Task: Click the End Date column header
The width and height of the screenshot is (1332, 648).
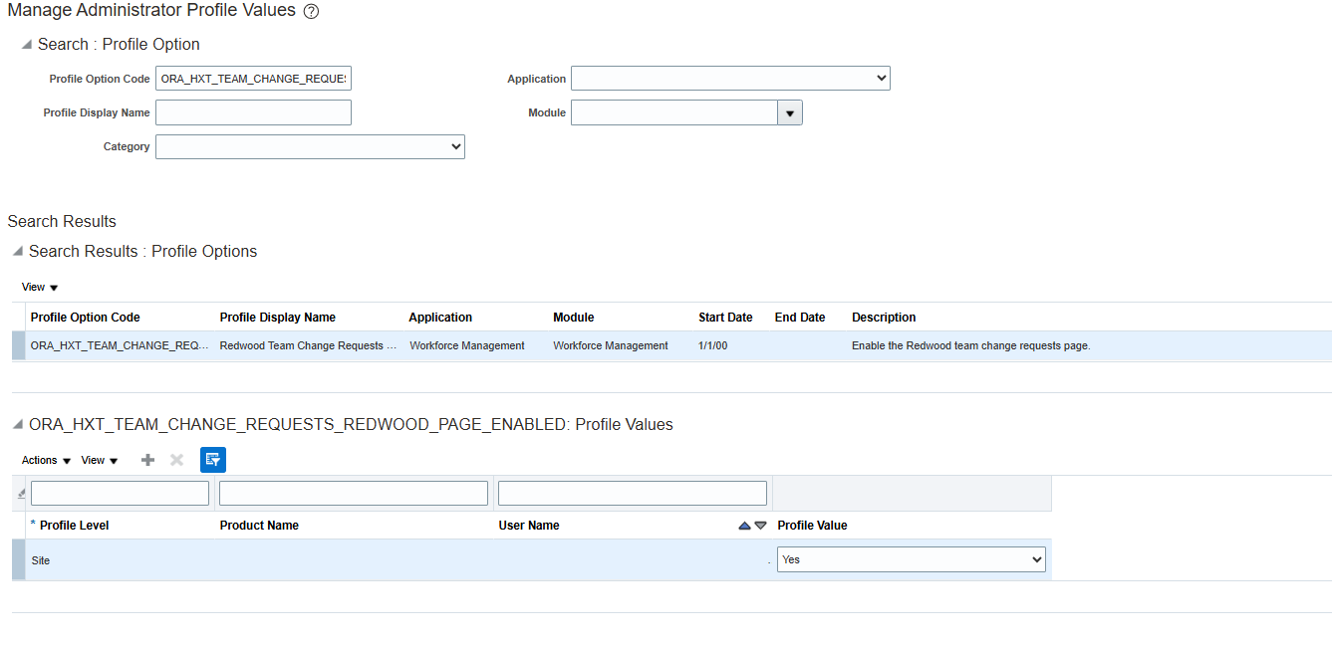Action: point(800,318)
